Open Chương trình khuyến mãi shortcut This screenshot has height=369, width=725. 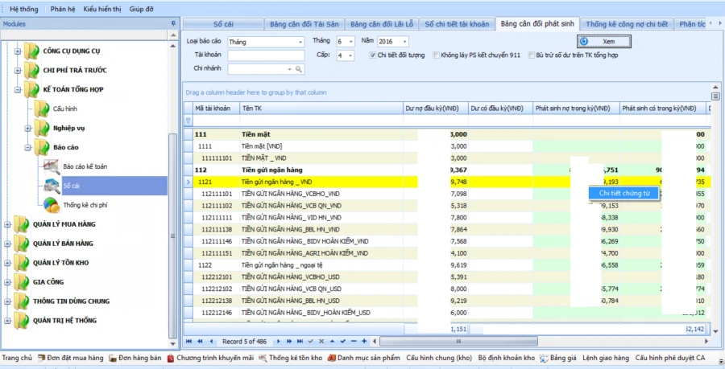(210, 358)
